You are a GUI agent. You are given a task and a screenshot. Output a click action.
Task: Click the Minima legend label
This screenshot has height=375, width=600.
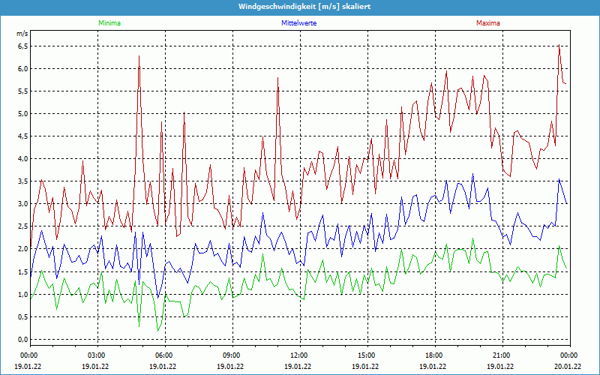109,23
